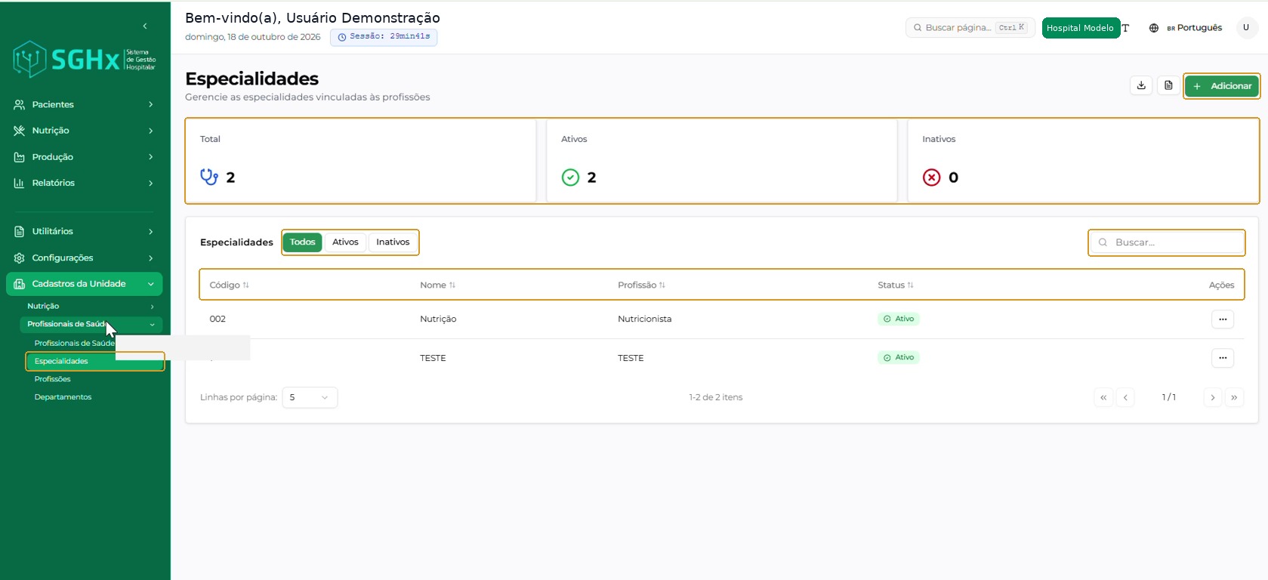Click the Adicionar button
The image size is (1268, 580).
[x=1221, y=86]
